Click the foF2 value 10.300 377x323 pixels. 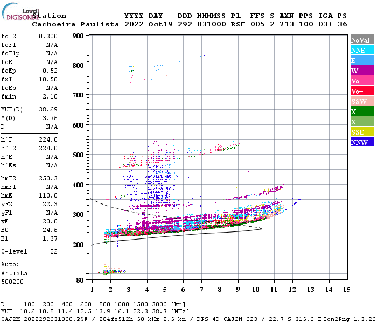click(46, 36)
